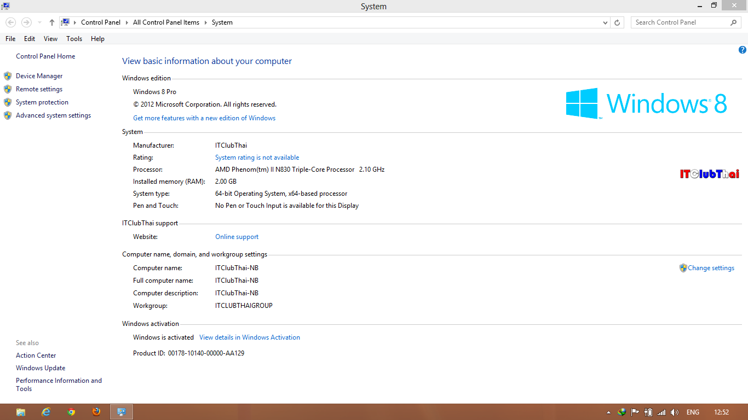The image size is (748, 420).
Task: Open the Action Center flag tray icon
Action: pos(635,412)
